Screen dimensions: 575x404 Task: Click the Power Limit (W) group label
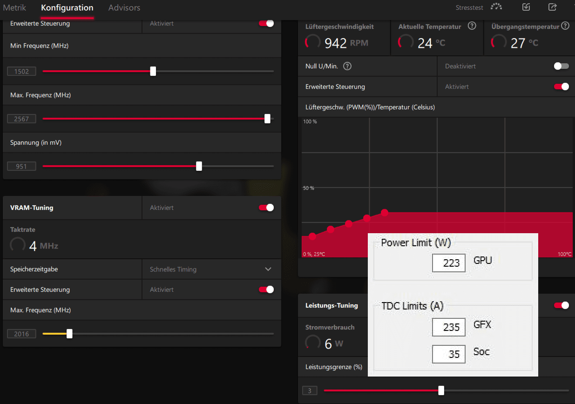[x=416, y=242]
